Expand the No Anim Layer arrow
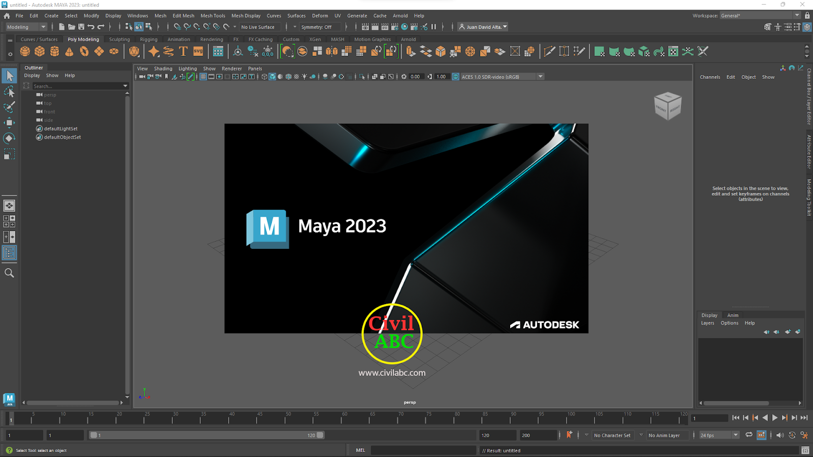The width and height of the screenshot is (813, 457). [x=641, y=435]
